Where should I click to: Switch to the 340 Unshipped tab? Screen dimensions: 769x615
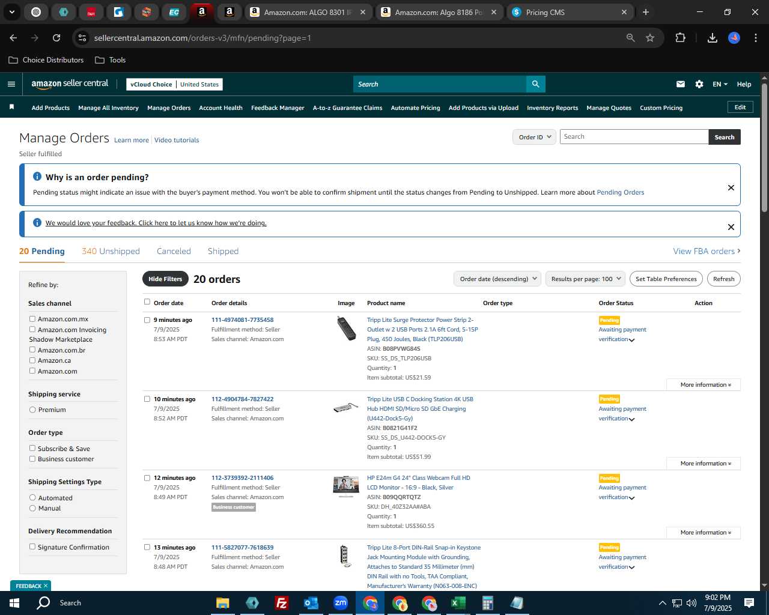point(111,251)
